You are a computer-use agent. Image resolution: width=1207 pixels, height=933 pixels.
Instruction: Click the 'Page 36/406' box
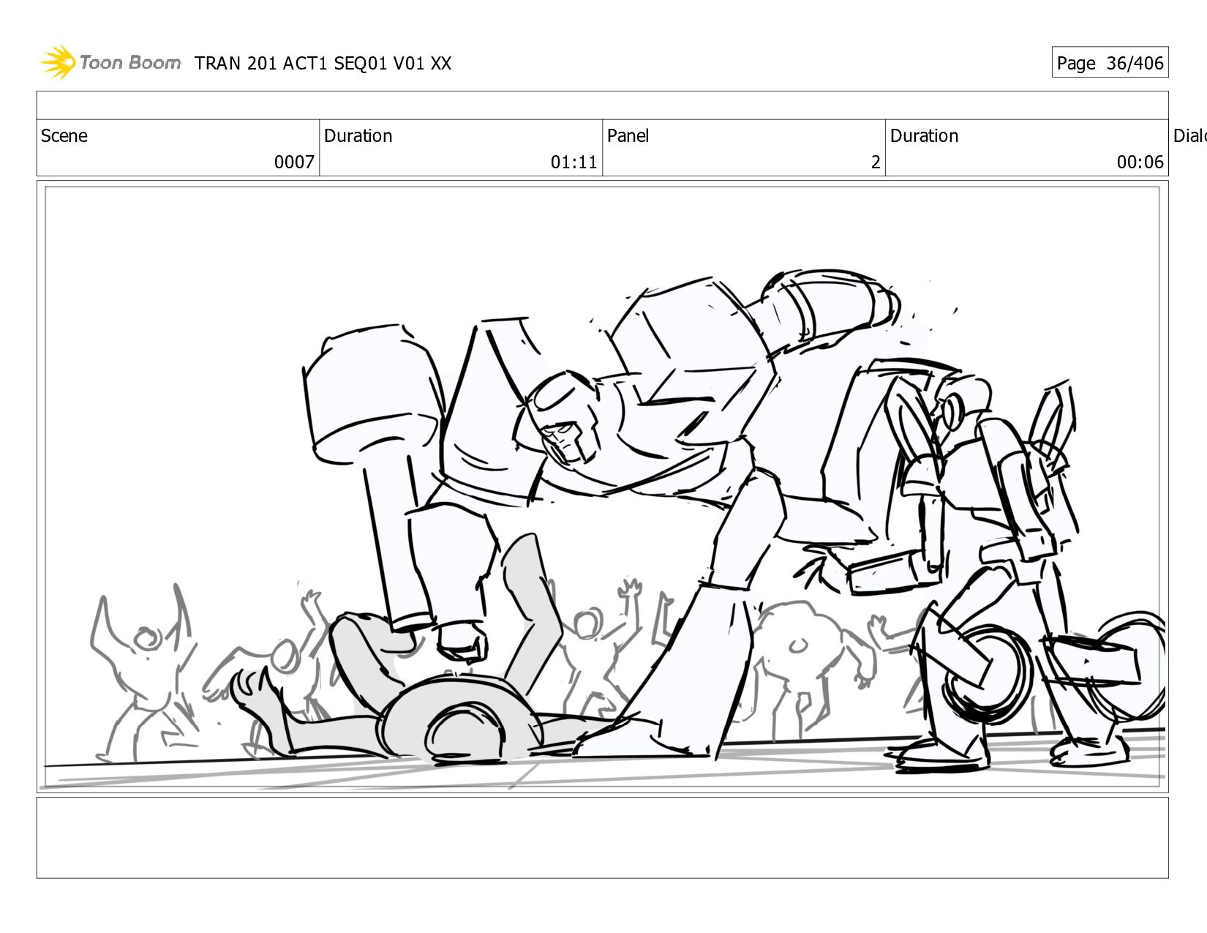tap(1110, 63)
